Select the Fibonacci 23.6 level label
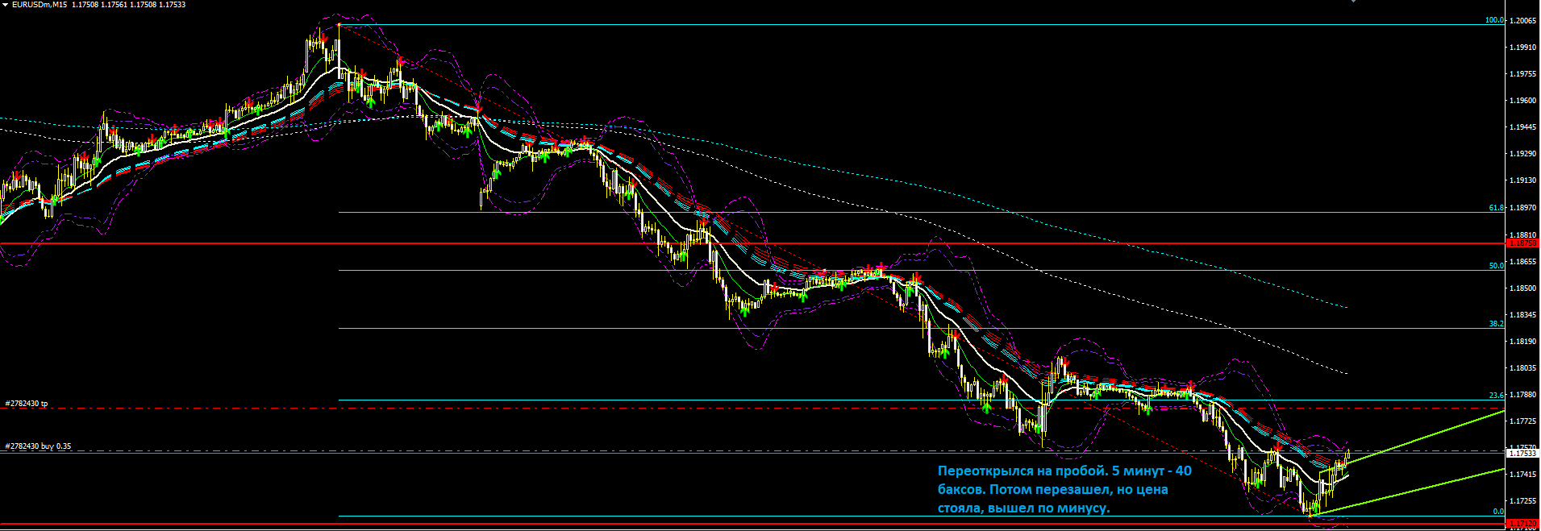The width and height of the screenshot is (1541, 531). pos(1496,396)
